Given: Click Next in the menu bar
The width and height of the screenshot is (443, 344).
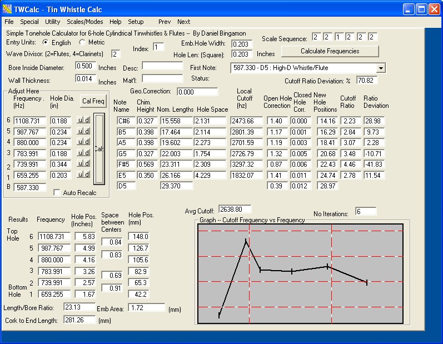Looking at the screenshot, I should 183,22.
